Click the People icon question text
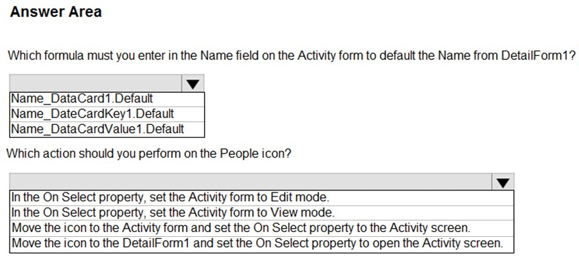The width and height of the screenshot is (579, 258). click(149, 154)
